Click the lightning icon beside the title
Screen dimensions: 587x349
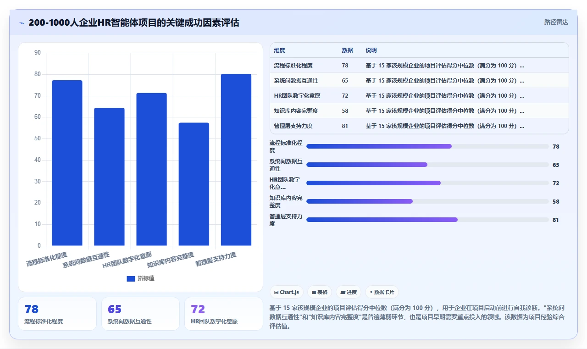[22, 23]
